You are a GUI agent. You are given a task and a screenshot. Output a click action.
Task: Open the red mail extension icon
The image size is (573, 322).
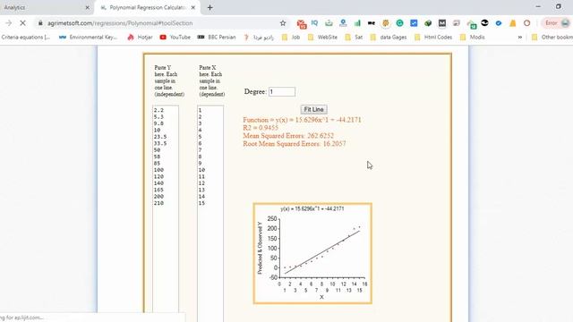(302, 24)
